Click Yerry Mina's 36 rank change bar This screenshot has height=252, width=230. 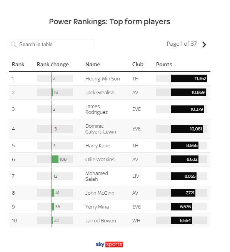pyautogui.click(x=53, y=207)
